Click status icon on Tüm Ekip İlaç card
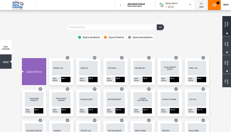Image resolution: width=231 pixels, height=132 pixels. 95,120
